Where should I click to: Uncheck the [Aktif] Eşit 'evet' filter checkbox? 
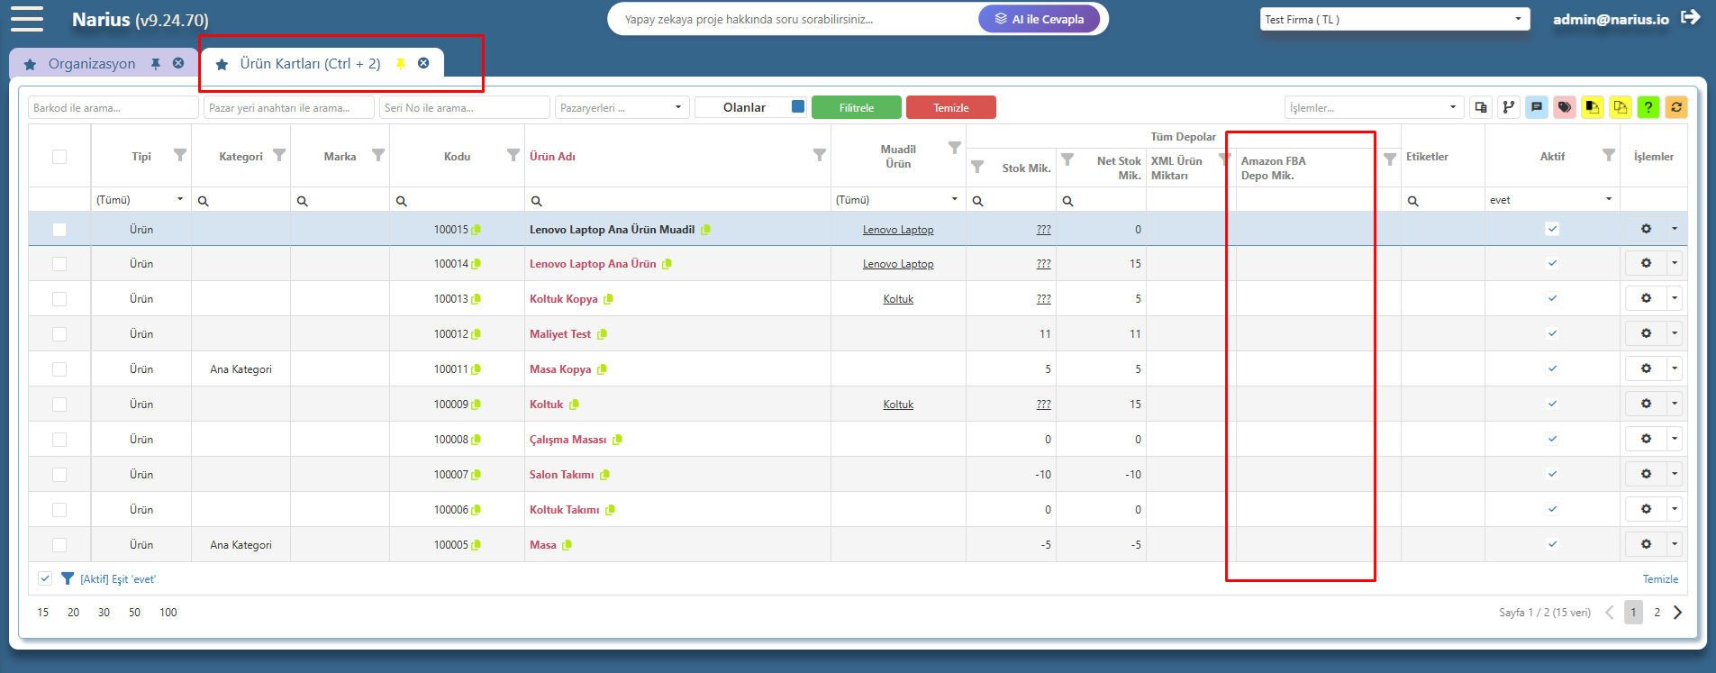pos(45,578)
